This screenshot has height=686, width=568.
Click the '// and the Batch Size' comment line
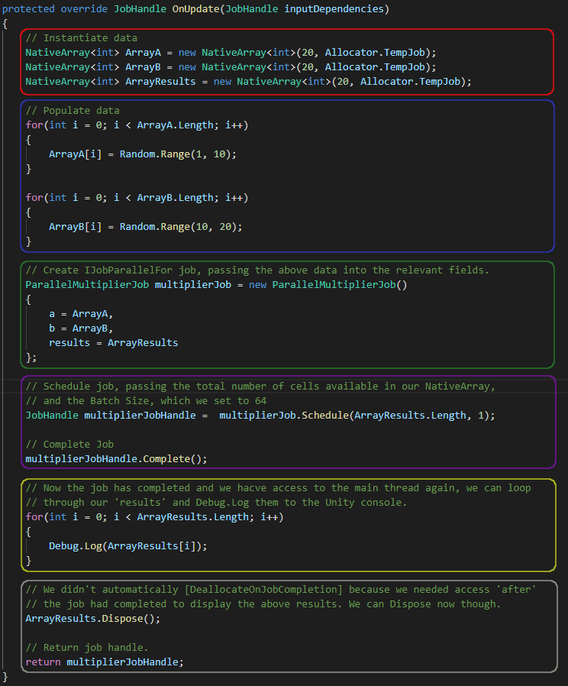point(146,401)
